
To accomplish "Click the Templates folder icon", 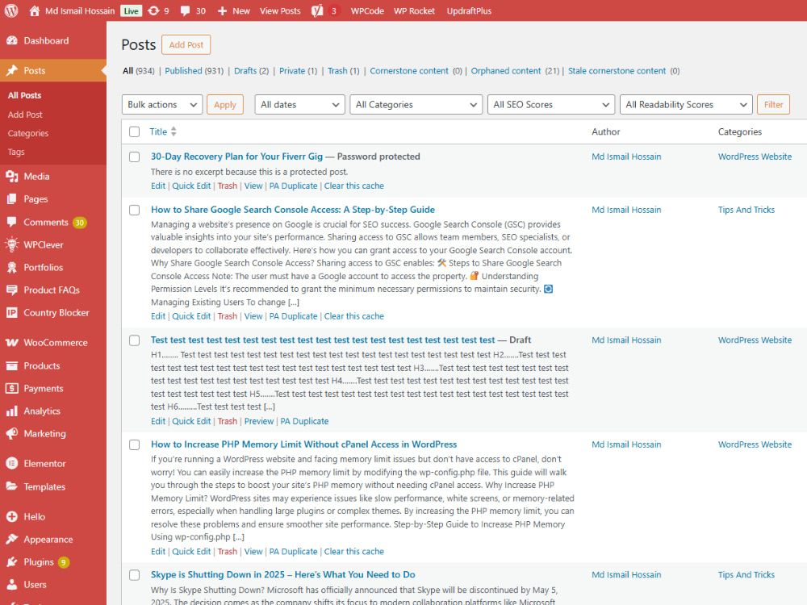I will [12, 486].
